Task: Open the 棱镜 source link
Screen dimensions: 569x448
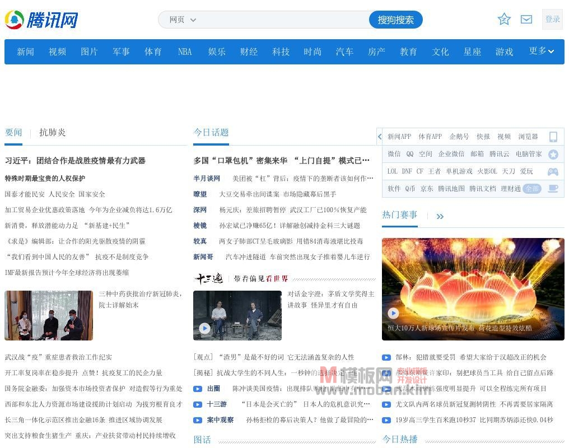Action: [200, 226]
